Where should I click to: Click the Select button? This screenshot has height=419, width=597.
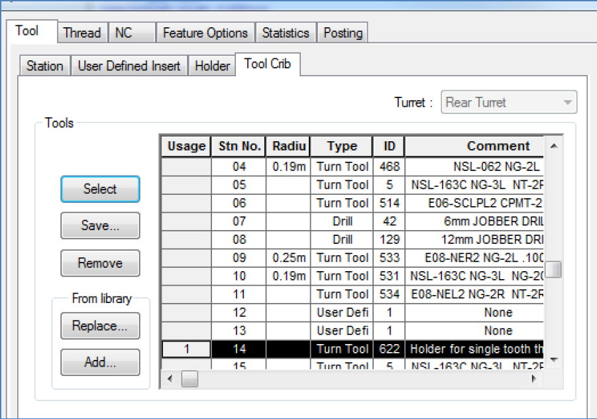(x=100, y=189)
